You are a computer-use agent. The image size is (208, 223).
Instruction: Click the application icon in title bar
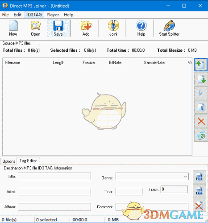5,6
